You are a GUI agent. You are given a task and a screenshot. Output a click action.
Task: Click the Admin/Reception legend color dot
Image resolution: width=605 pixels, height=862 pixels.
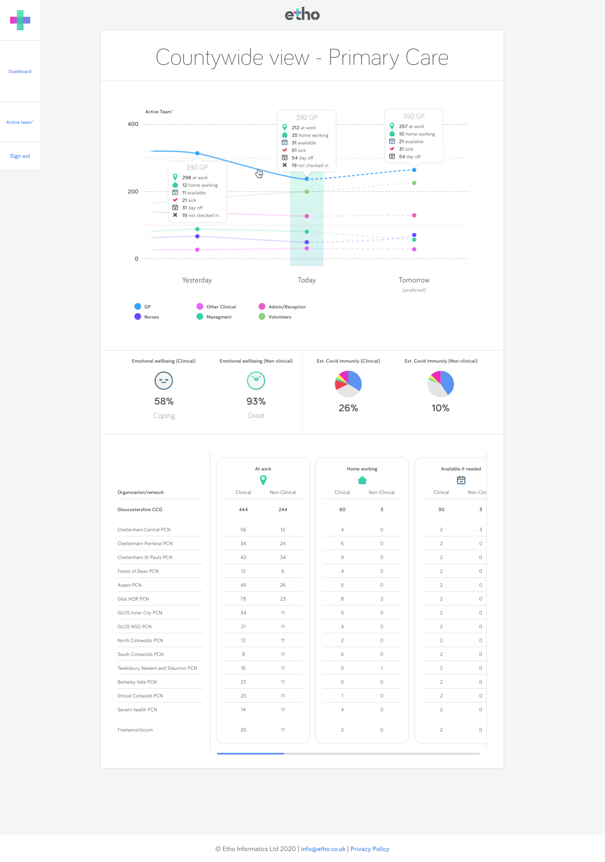(x=262, y=306)
